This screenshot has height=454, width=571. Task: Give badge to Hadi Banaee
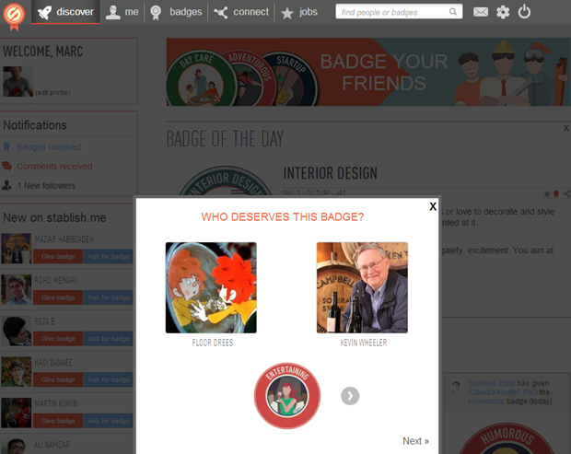(x=58, y=379)
